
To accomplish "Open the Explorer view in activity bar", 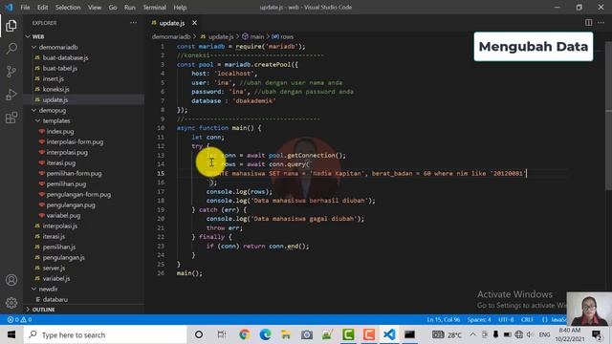I will pyautogui.click(x=11, y=26).
